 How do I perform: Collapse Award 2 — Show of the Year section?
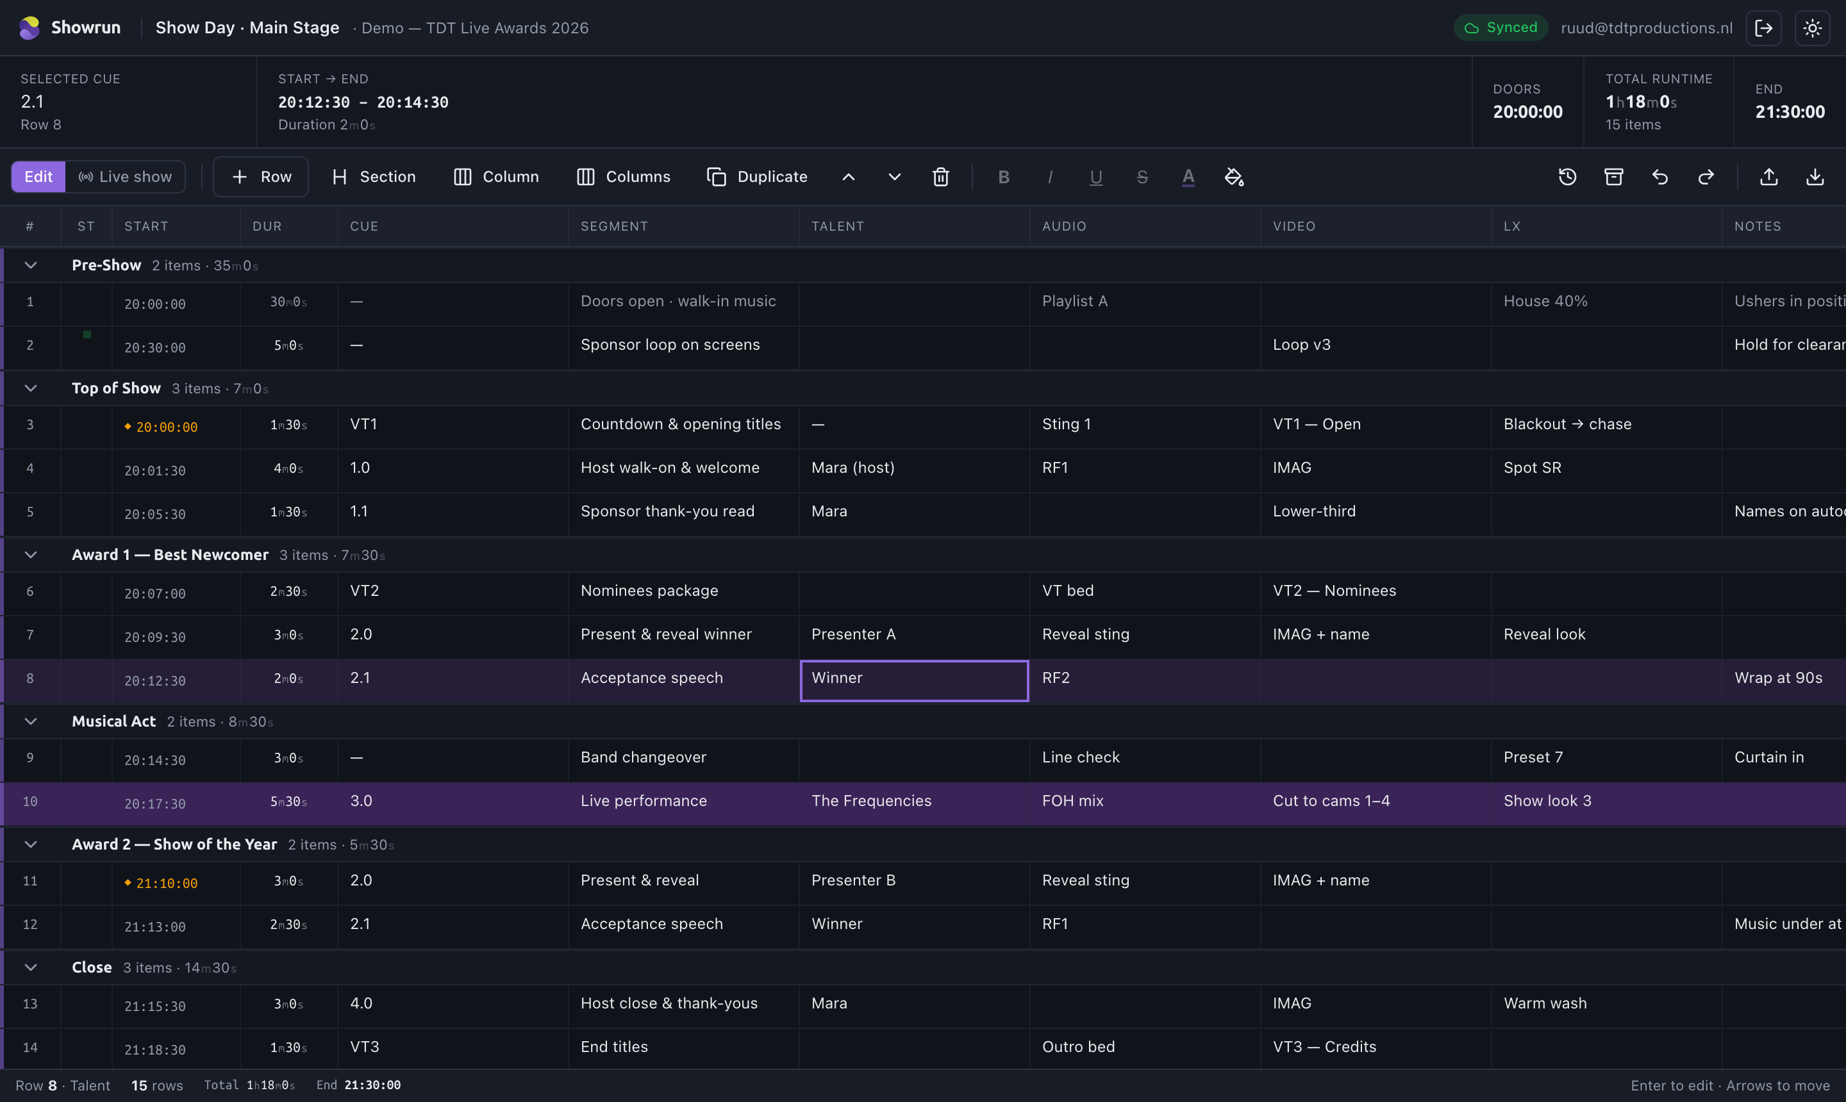tap(31, 844)
